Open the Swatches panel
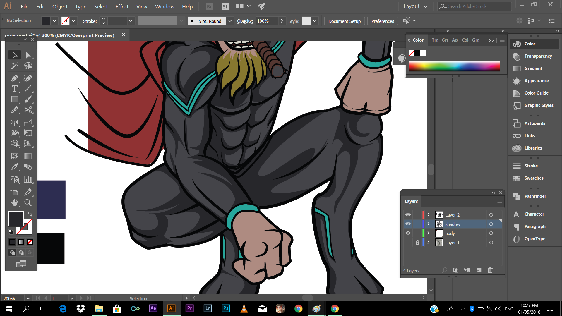Screen dimensions: 562x316 534,178
